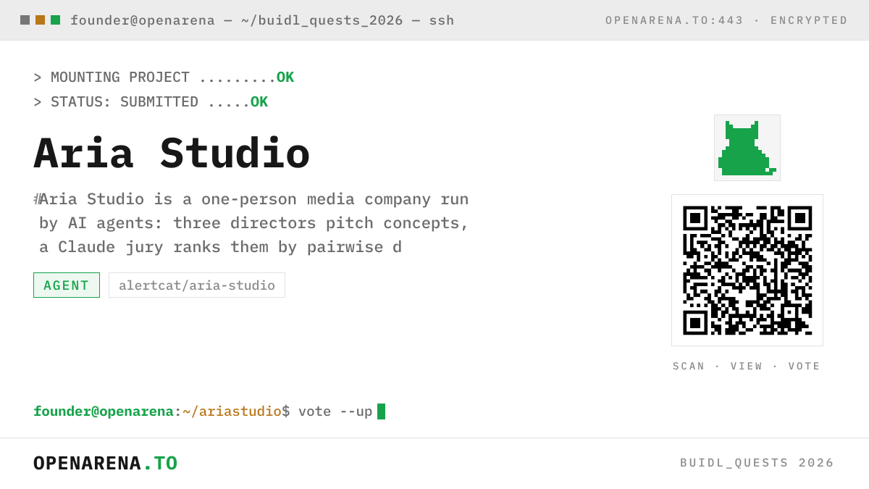Click the Aria Studio description paragraph
Image resolution: width=869 pixels, height=489 pixels.
[252, 223]
